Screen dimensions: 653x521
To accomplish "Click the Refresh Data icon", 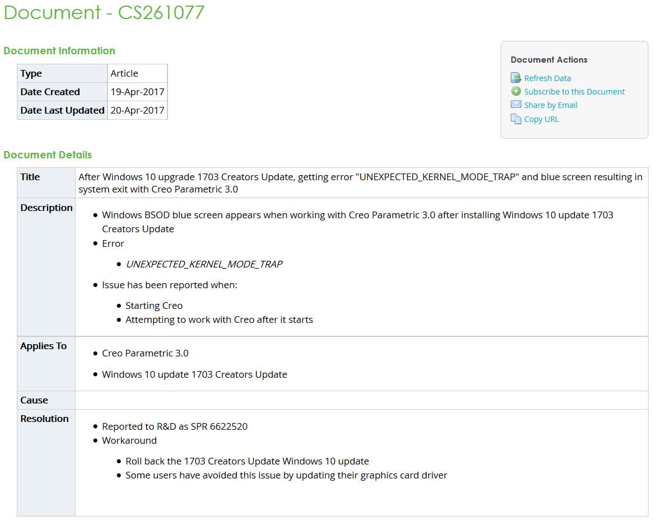I will (516, 78).
